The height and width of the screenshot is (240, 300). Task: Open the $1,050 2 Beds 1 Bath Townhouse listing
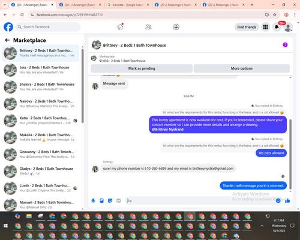pos(122,61)
